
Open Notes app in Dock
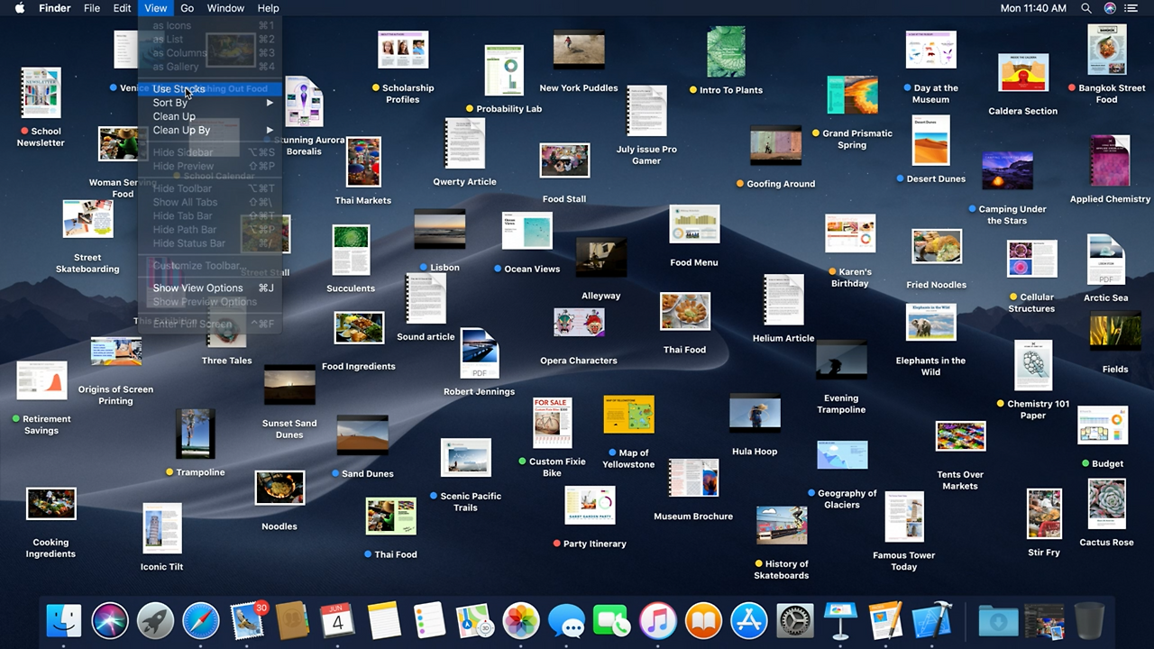pos(384,621)
